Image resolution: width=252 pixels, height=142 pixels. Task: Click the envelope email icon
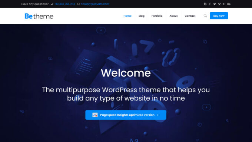pos(79,4)
